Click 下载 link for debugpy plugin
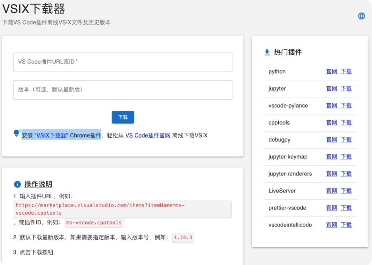Image resolution: width=372 pixels, height=265 pixels. pyautogui.click(x=346, y=140)
